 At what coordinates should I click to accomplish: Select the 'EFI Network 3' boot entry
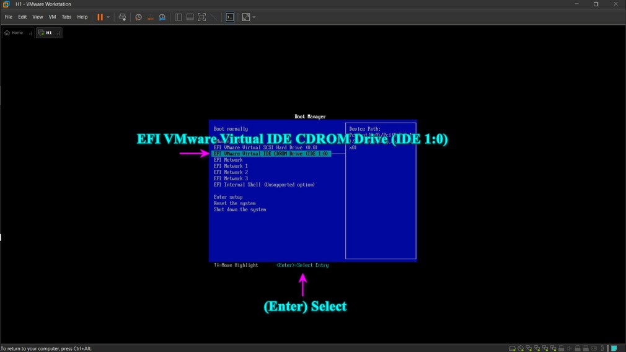[x=231, y=178]
